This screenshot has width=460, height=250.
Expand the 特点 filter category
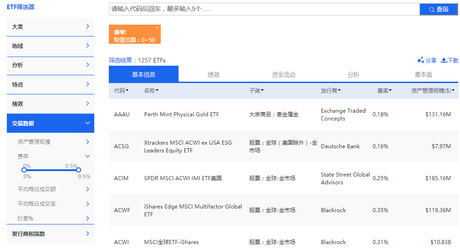click(51, 84)
